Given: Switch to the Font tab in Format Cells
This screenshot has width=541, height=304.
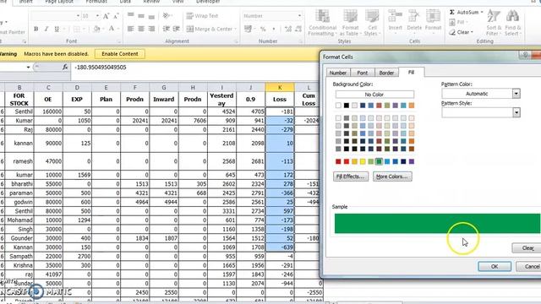Looking at the screenshot, I should pos(363,73).
